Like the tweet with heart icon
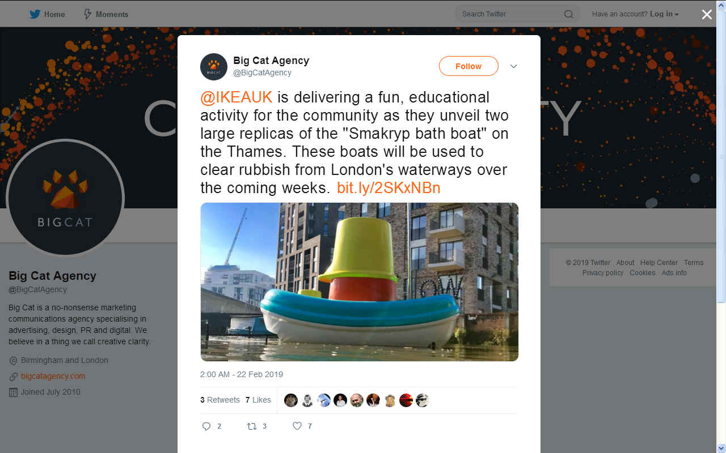Screen dimensions: 726x453 [x=297, y=426]
